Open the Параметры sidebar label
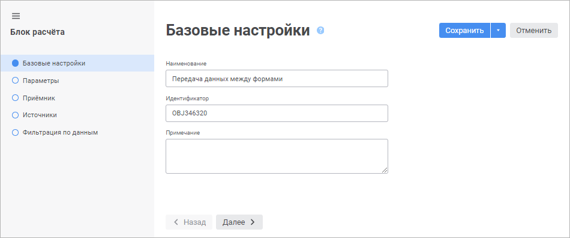The image size is (570, 238). pyautogui.click(x=41, y=81)
